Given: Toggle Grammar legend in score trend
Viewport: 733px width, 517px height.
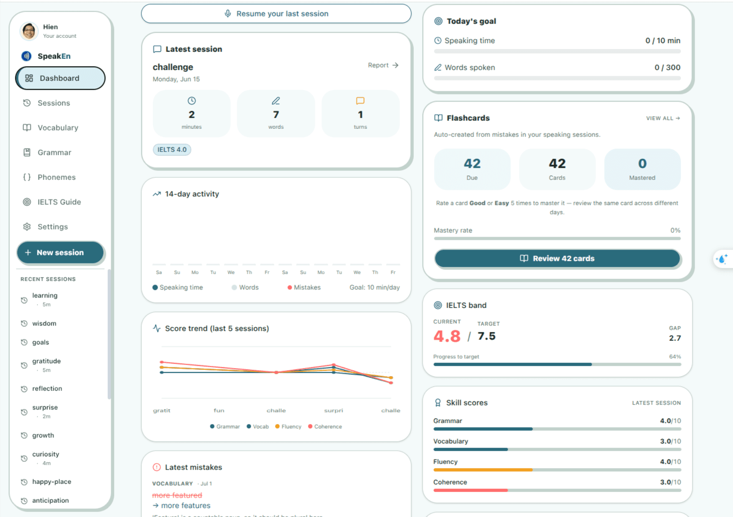Looking at the screenshot, I should [225, 427].
